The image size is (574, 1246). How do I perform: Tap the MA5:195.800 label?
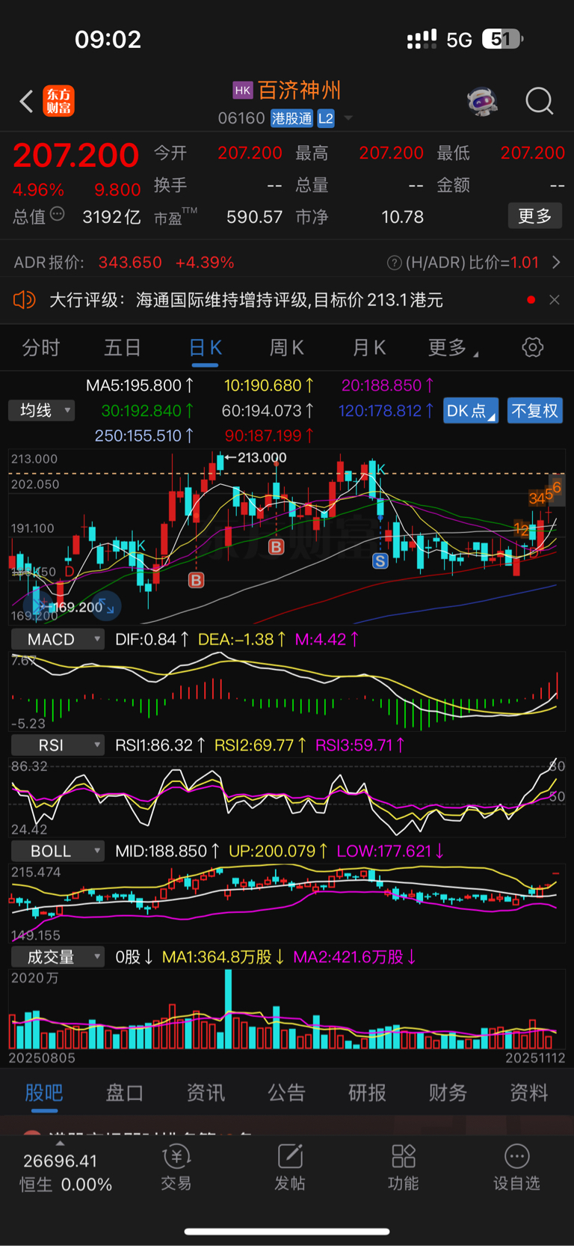tap(140, 385)
